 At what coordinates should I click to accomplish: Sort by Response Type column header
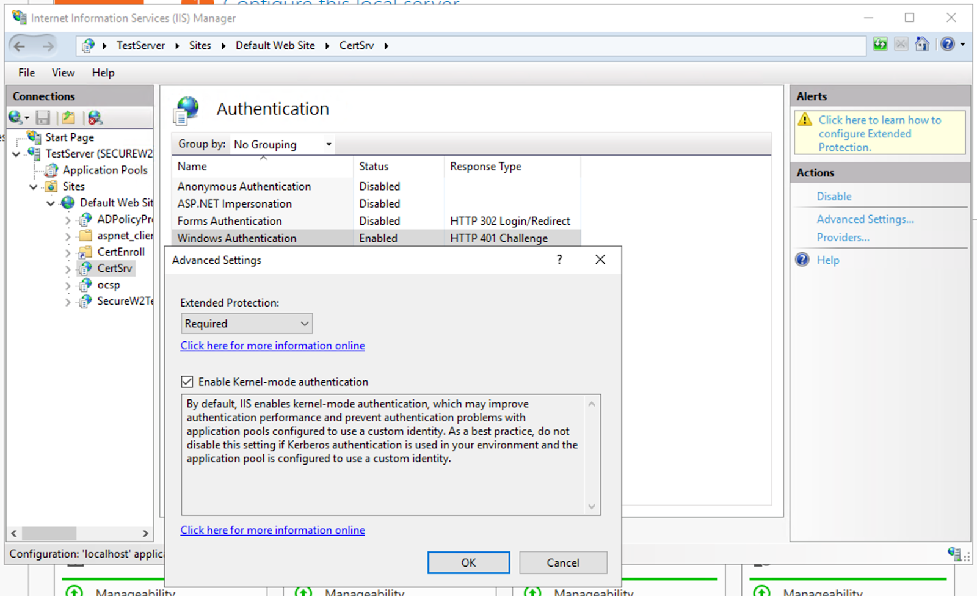[x=512, y=167]
